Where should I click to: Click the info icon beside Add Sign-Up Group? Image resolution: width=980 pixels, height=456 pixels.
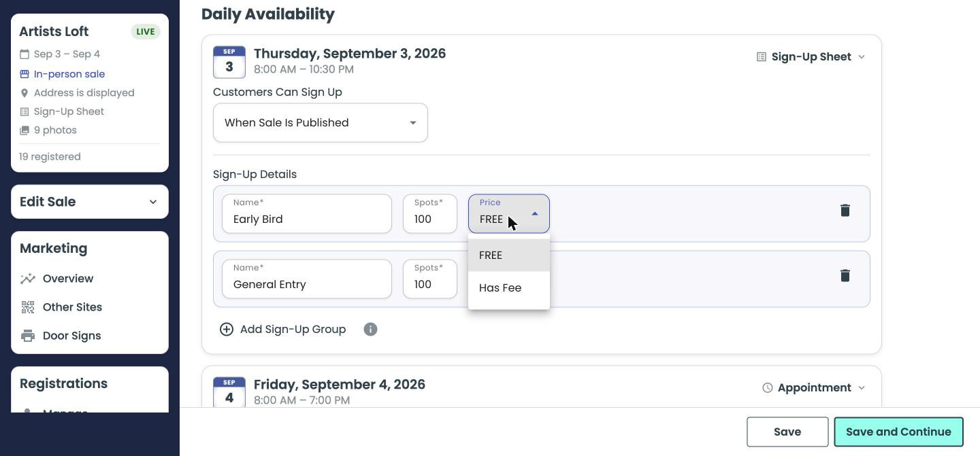click(x=370, y=330)
